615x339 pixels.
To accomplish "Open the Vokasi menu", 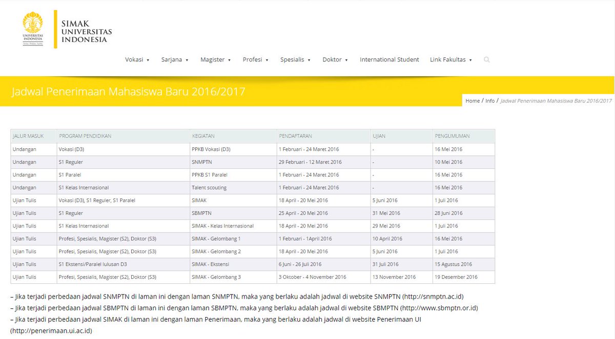I will click(x=137, y=60).
